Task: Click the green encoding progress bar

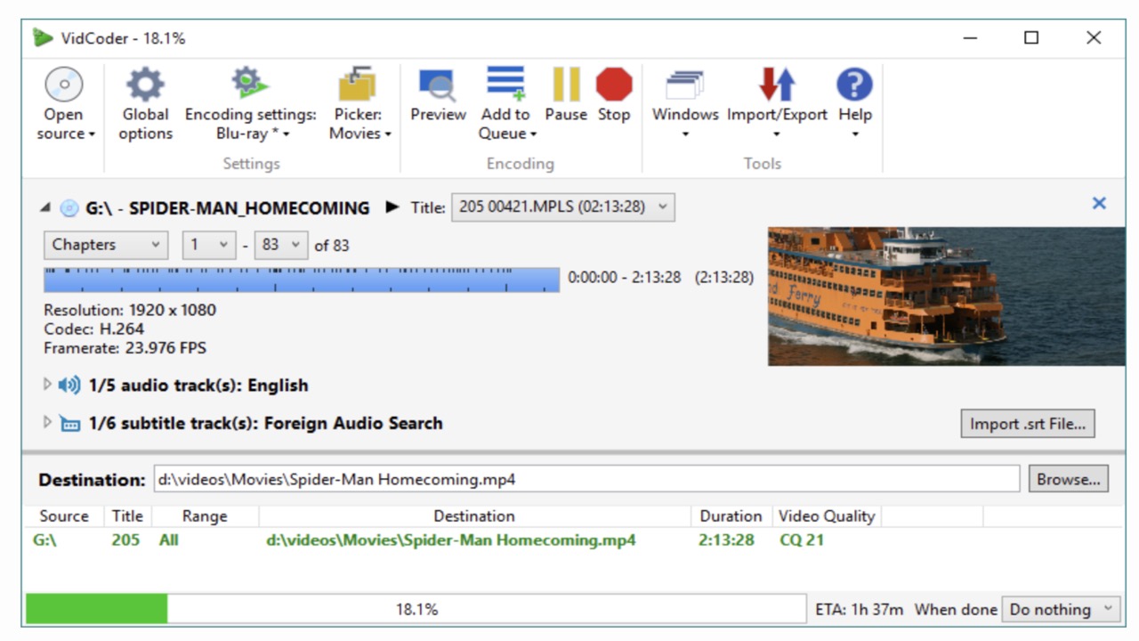Action: (x=97, y=609)
